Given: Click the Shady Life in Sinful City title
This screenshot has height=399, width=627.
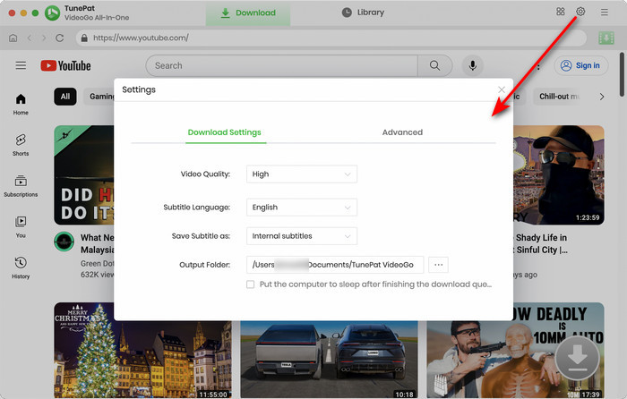Looking at the screenshot, I should (x=542, y=243).
